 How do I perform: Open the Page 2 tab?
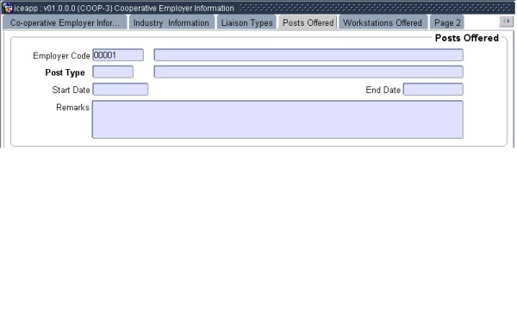click(447, 22)
